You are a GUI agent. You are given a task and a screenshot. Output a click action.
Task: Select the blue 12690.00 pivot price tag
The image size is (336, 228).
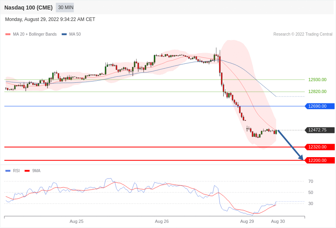[x=320, y=106]
